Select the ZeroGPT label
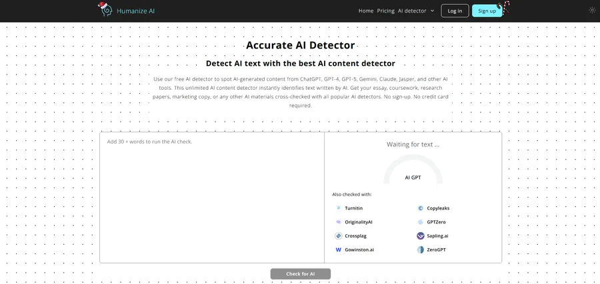 tap(436, 250)
